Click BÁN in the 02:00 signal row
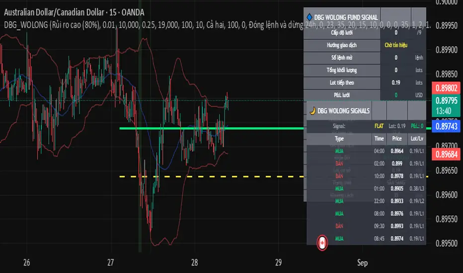This screenshot has height=273, width=463. [x=339, y=163]
